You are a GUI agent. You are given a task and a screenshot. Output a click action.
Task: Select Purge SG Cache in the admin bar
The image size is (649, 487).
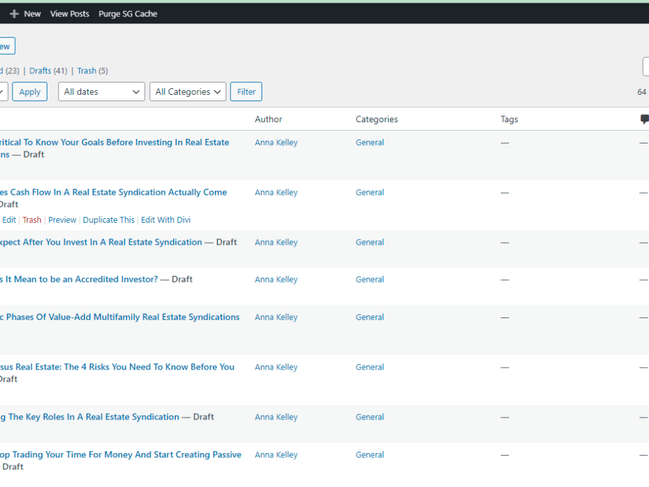coord(128,13)
